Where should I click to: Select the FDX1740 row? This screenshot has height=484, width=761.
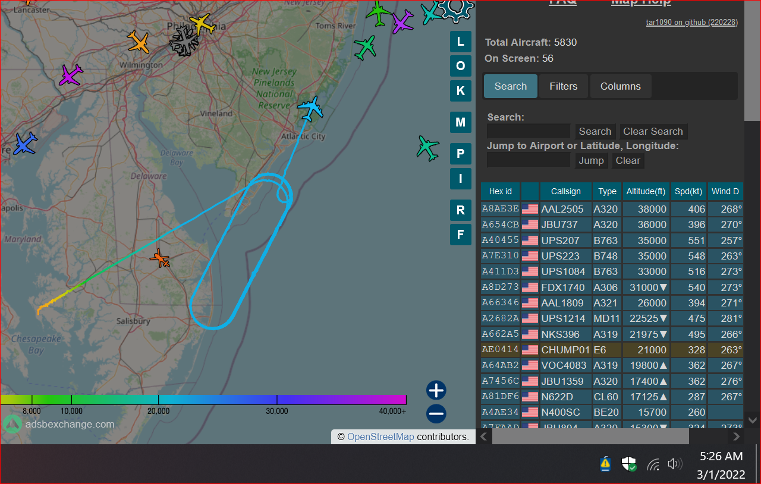[612, 287]
